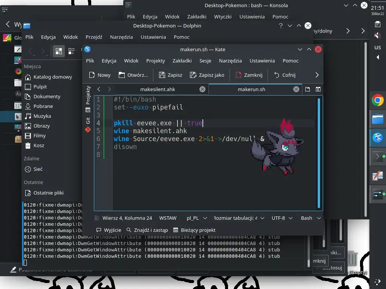
Task: Switch Dolphin to compact view mode
Action: pos(71,51)
